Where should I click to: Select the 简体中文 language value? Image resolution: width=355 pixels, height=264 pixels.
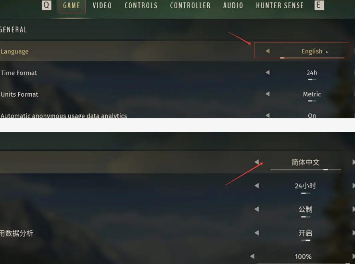(305, 162)
